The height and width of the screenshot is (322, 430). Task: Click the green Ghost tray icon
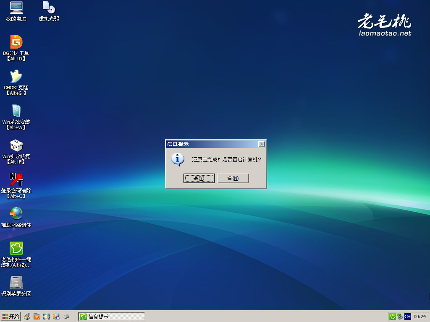tap(392, 317)
